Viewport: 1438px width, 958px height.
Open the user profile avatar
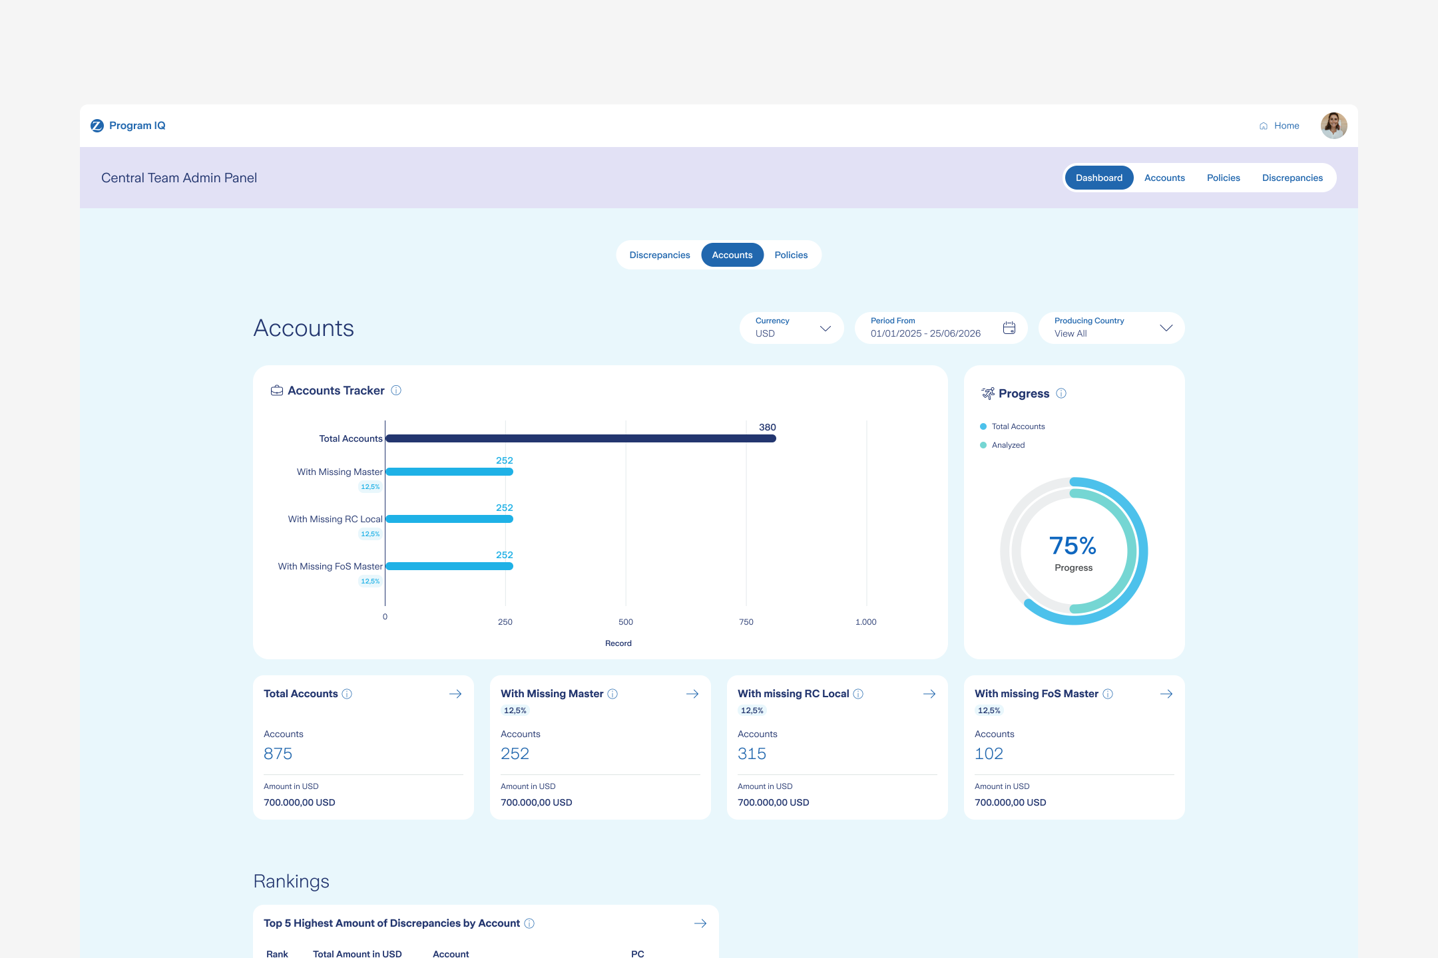1333,126
